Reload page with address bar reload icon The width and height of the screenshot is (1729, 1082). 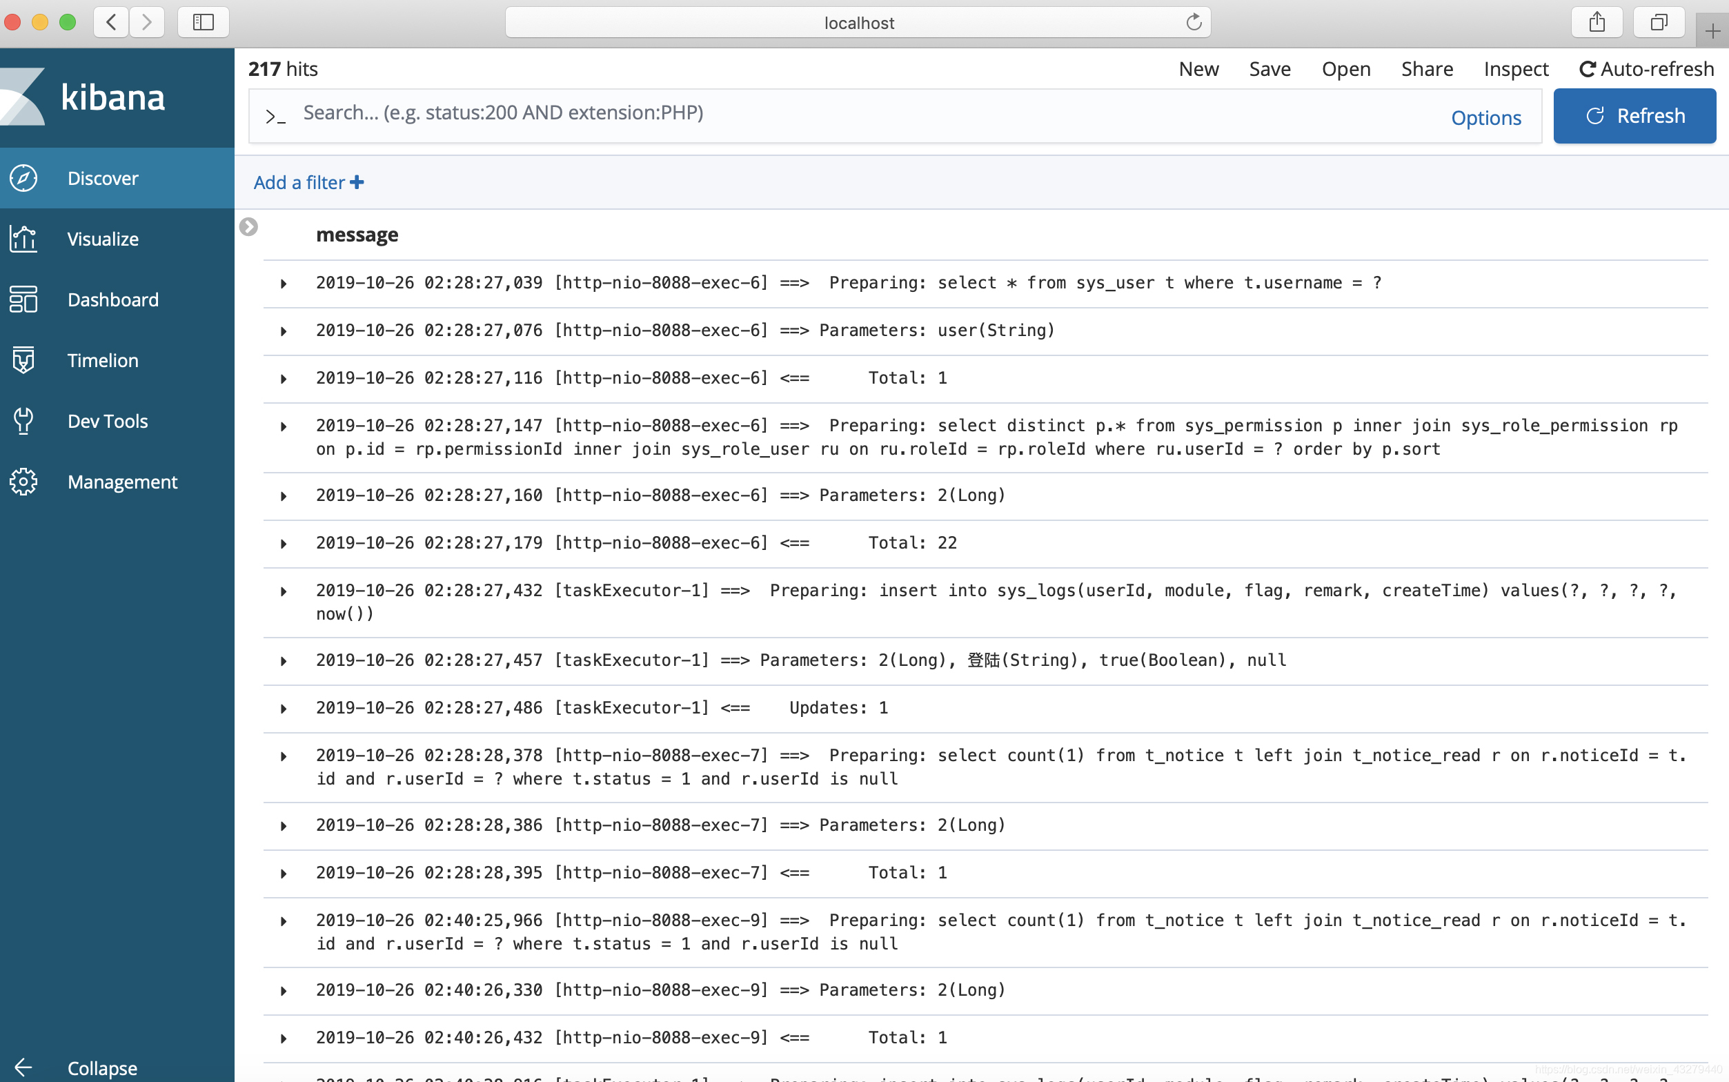[x=1193, y=22]
